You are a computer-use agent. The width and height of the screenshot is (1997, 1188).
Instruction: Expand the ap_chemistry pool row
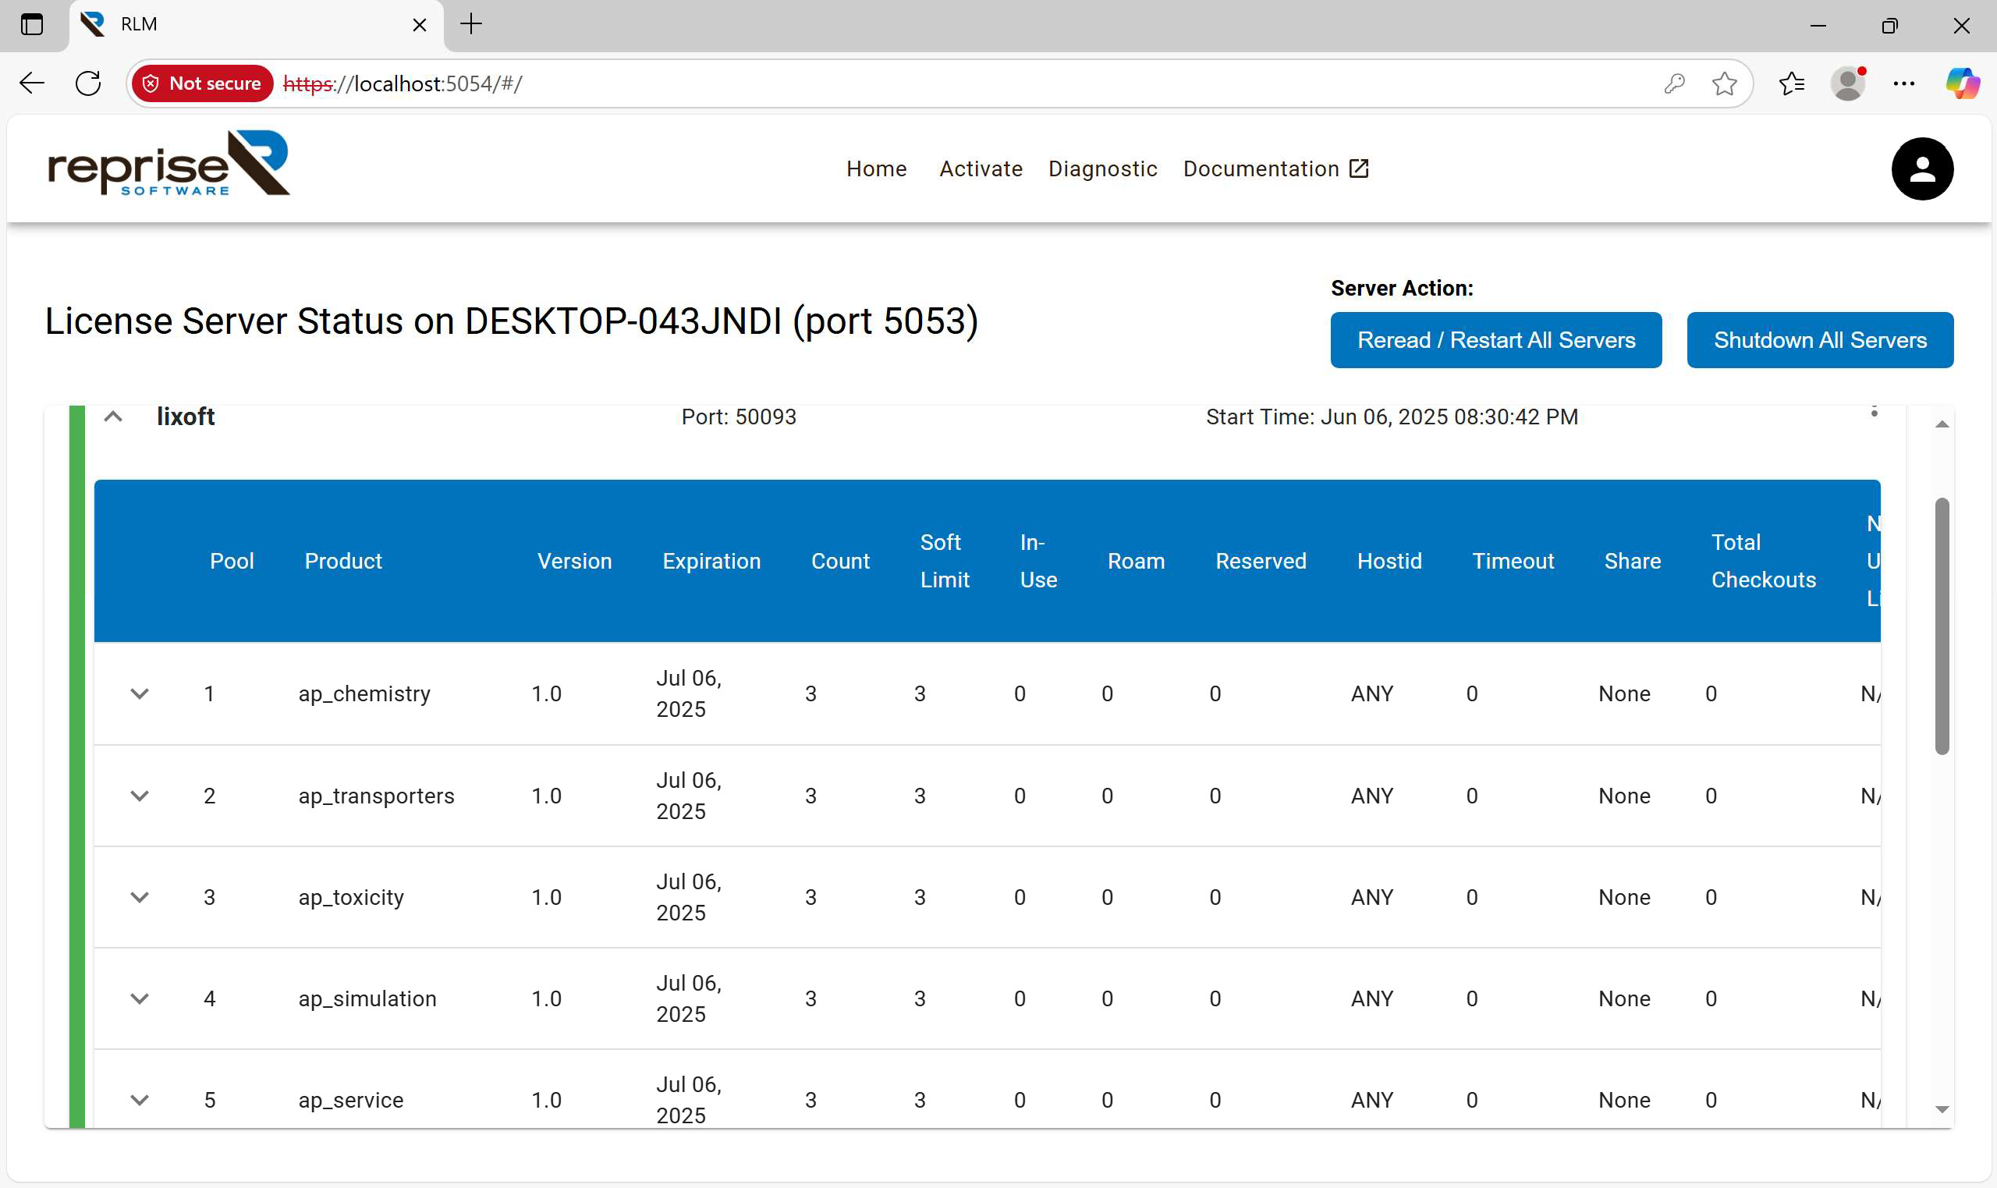tap(140, 693)
